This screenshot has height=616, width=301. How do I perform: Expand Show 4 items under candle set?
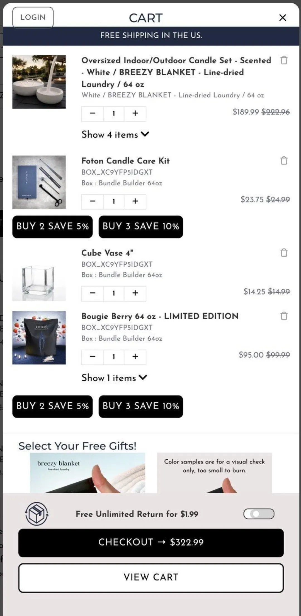pos(115,135)
